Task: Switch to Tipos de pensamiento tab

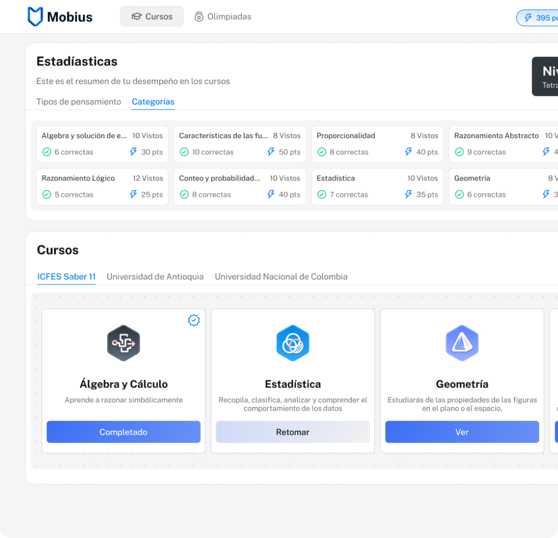Action: click(79, 102)
